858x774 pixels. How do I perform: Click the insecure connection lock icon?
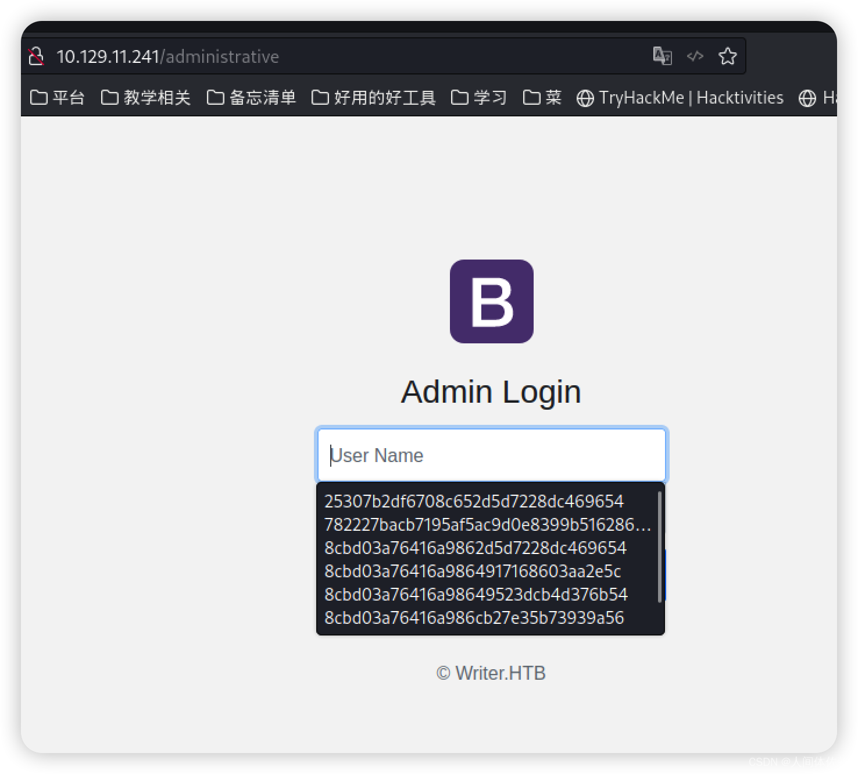(x=36, y=56)
